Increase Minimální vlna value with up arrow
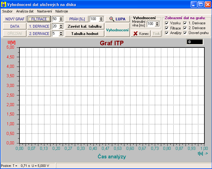The height and width of the screenshot is (169, 212). coord(157,22)
